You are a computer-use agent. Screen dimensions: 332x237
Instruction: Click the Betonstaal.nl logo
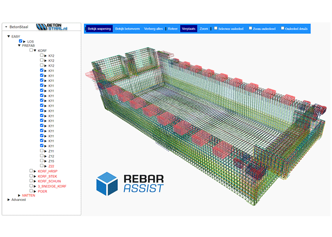52,27
